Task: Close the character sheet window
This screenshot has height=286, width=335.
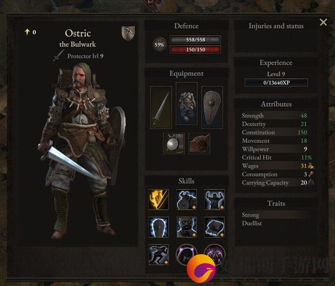Action: [x=323, y=22]
